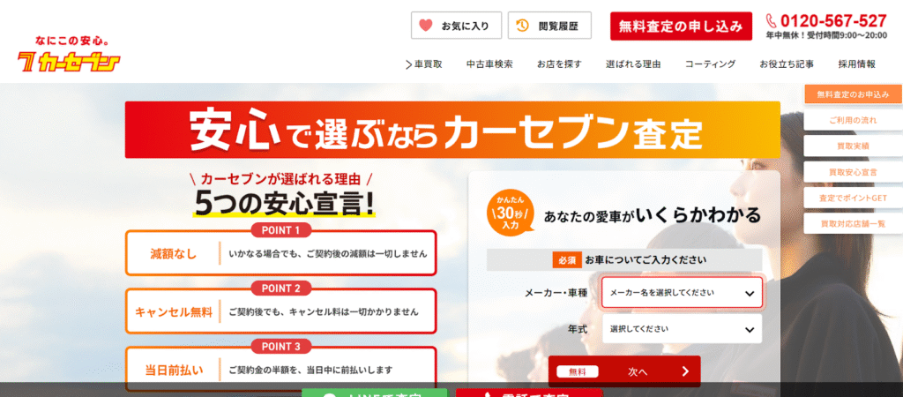
Task: Call number 0120-567-527 link
Action: [833, 21]
